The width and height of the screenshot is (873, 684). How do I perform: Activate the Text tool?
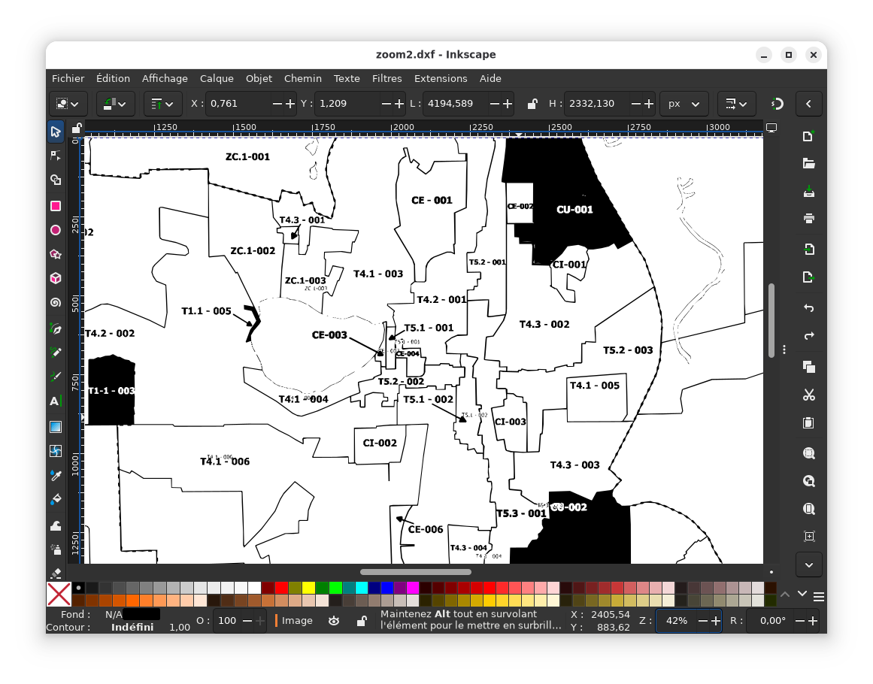tap(55, 401)
